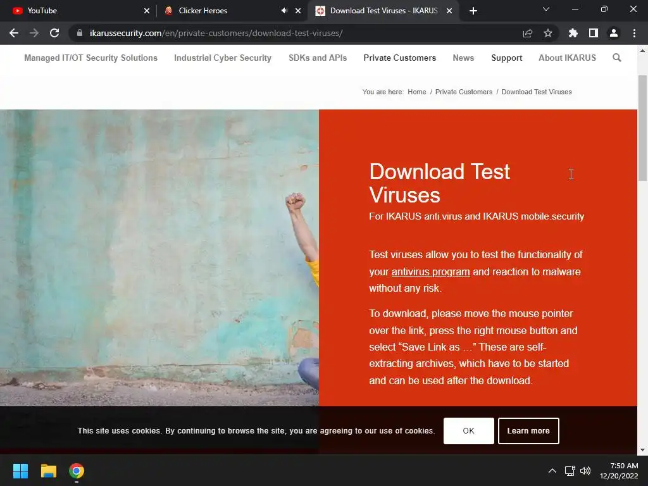This screenshot has height=486, width=648.
Task: Mute the Clicker Heroes tab audio
Action: 284,11
